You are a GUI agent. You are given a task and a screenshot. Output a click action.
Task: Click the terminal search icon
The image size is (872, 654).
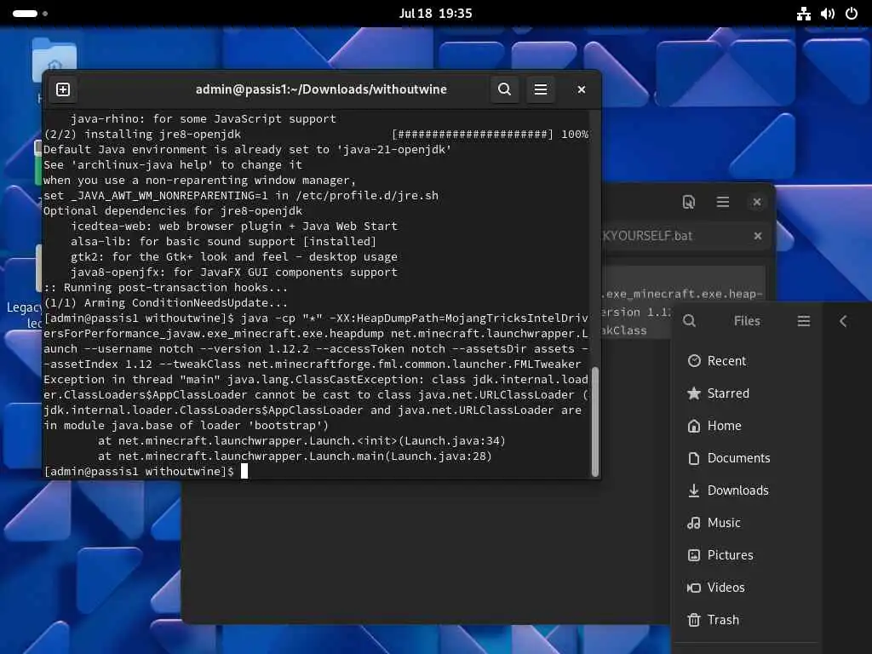[x=504, y=89]
